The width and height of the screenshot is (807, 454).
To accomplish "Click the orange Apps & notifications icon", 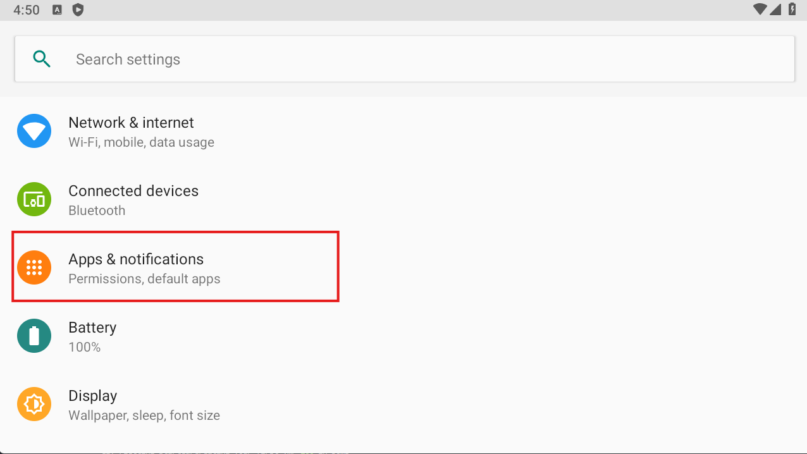I will pos(34,267).
